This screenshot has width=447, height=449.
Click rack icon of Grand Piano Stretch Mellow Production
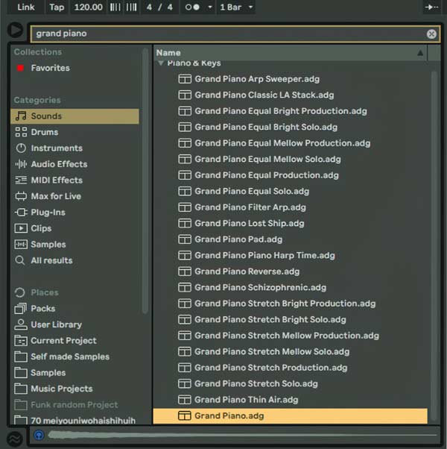pyautogui.click(x=185, y=336)
